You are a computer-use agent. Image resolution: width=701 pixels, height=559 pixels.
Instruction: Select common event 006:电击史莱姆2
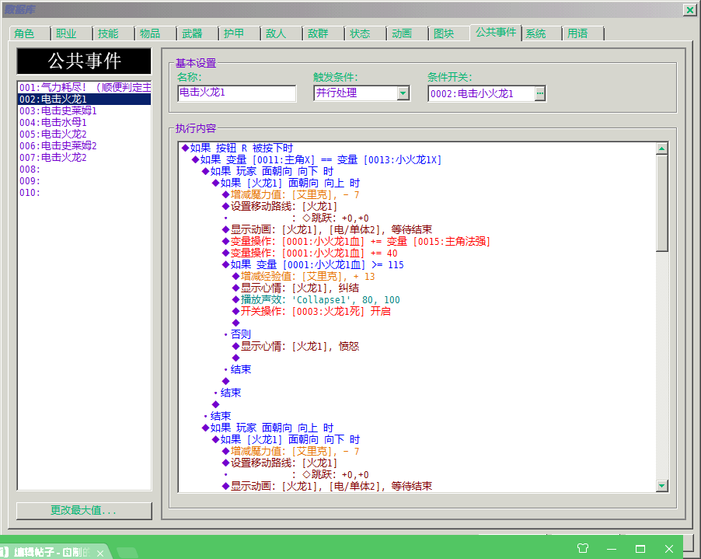click(84, 145)
